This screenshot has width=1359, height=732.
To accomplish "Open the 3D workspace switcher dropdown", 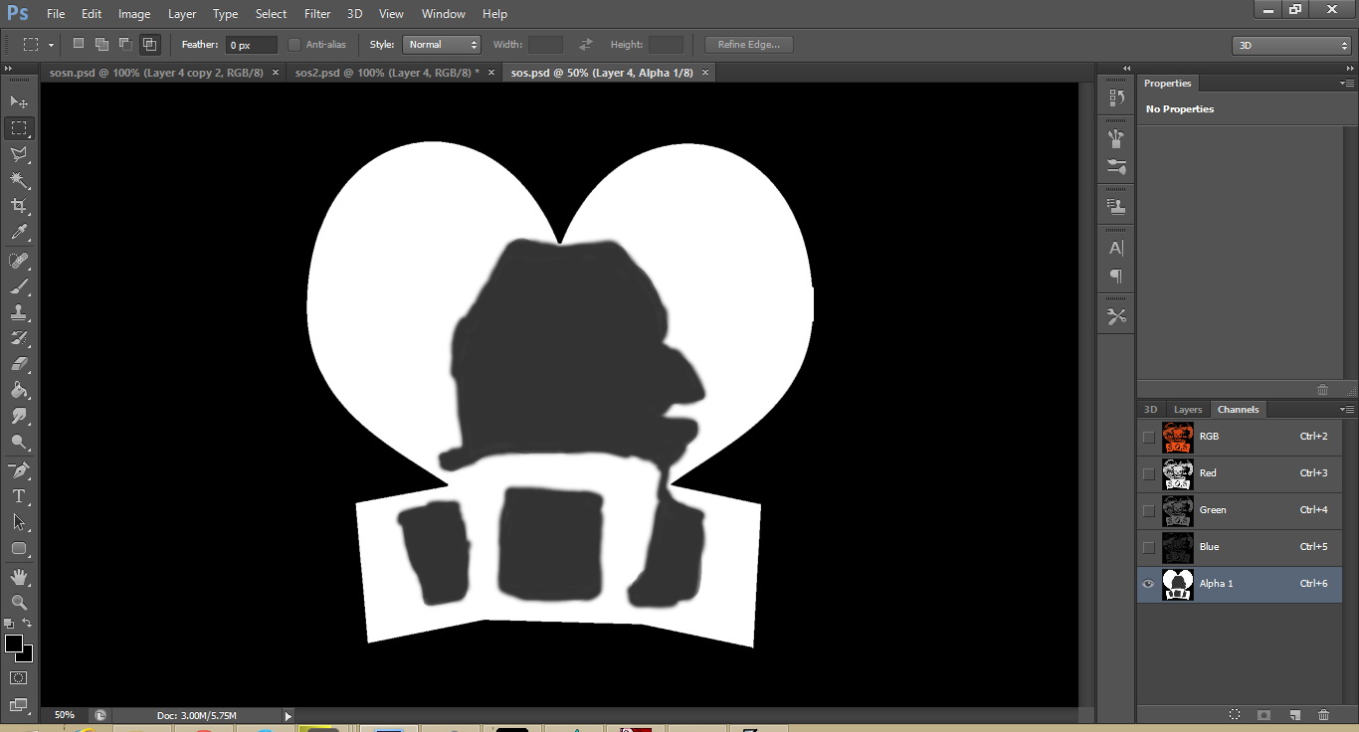I will coord(1290,46).
